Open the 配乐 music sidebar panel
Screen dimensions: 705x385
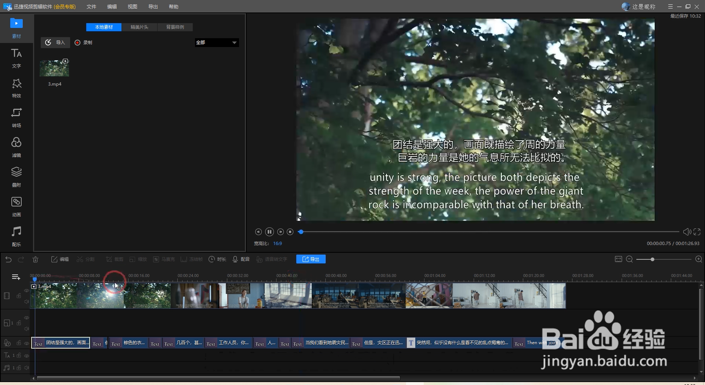click(x=16, y=237)
